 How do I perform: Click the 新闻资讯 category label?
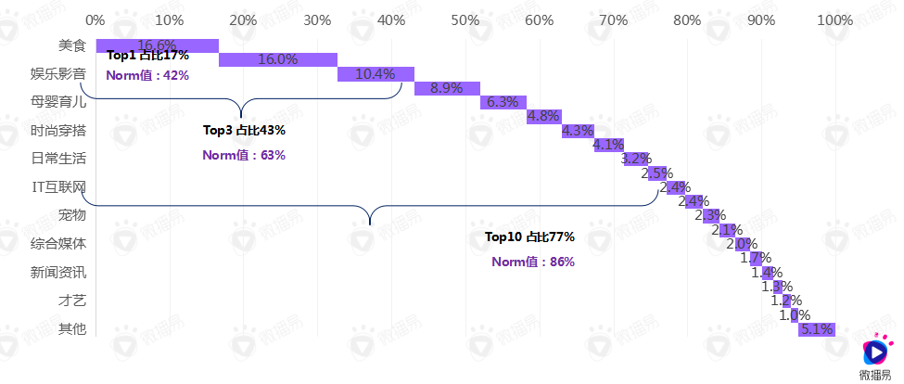58,273
